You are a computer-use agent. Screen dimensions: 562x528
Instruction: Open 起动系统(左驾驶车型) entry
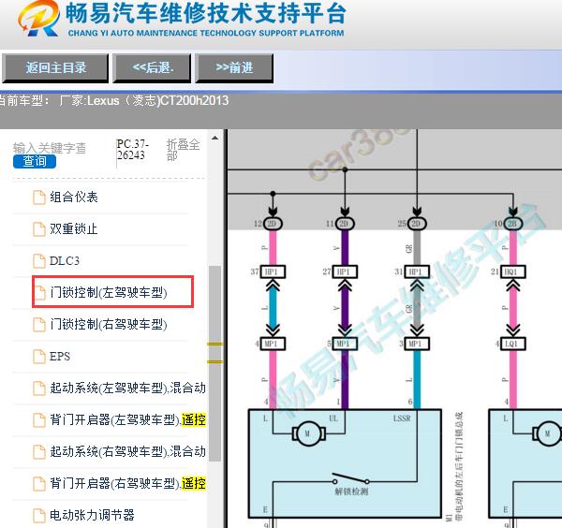[127, 388]
